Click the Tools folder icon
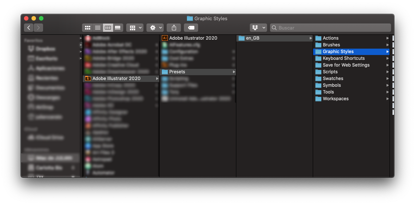 [x=318, y=92]
